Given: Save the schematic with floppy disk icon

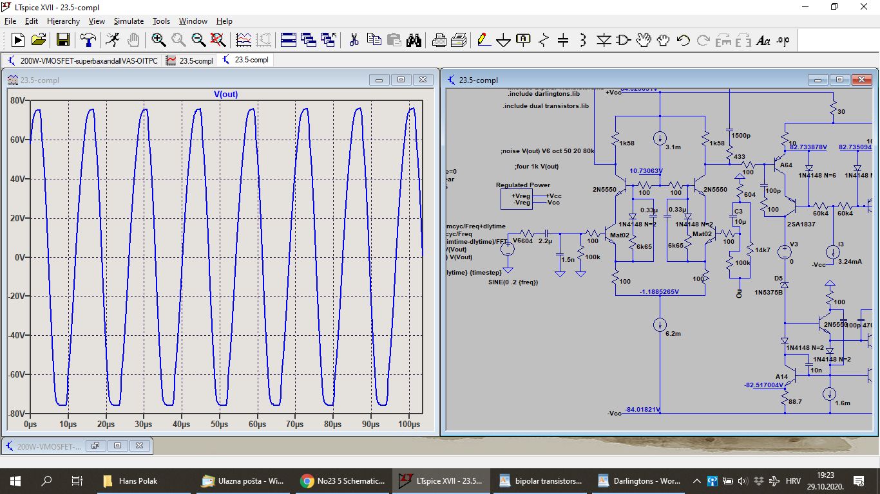Looking at the screenshot, I should point(63,40).
